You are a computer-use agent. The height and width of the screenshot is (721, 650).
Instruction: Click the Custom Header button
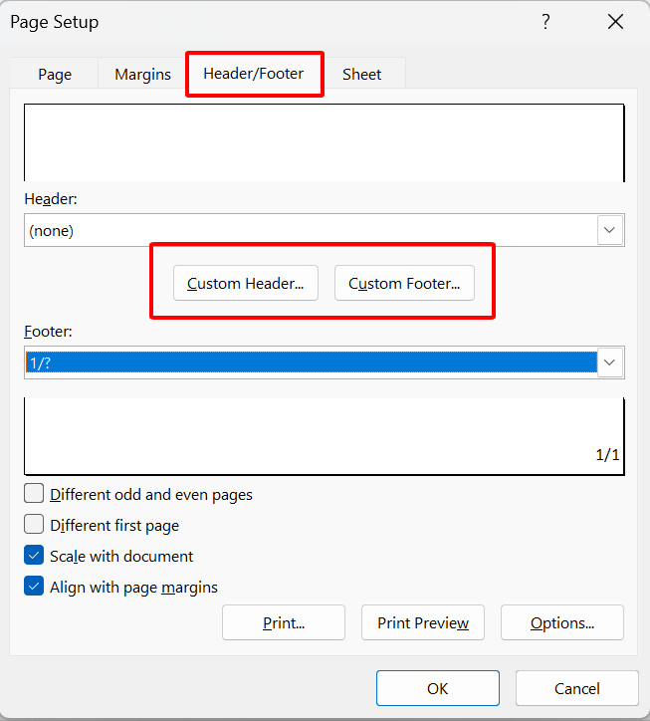coord(245,284)
